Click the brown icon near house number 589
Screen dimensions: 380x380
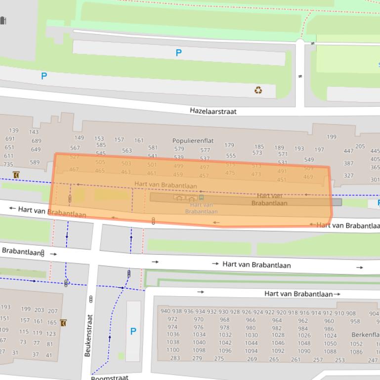[x=17, y=175]
